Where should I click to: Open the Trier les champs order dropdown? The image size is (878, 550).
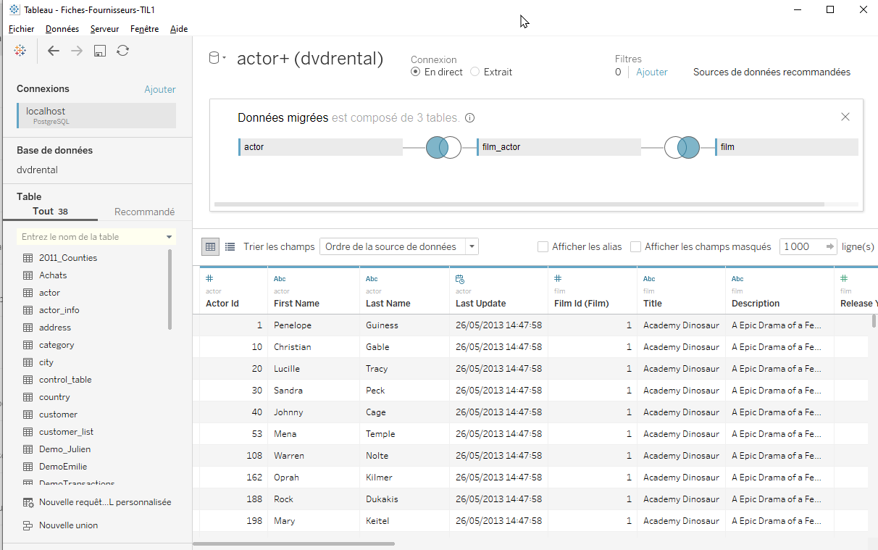click(399, 246)
